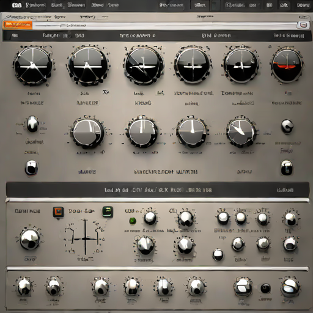The height and width of the screenshot is (313, 313).
Task: Click the first of the three small white knobs
Action: (x=223, y=218)
